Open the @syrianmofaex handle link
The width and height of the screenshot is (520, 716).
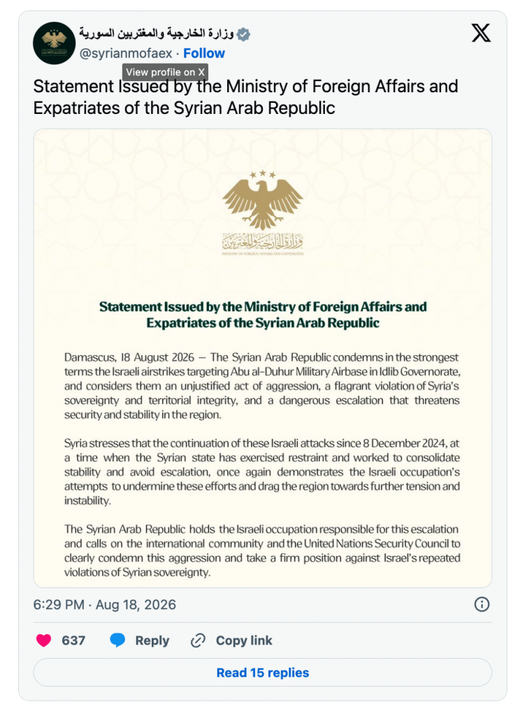click(126, 53)
